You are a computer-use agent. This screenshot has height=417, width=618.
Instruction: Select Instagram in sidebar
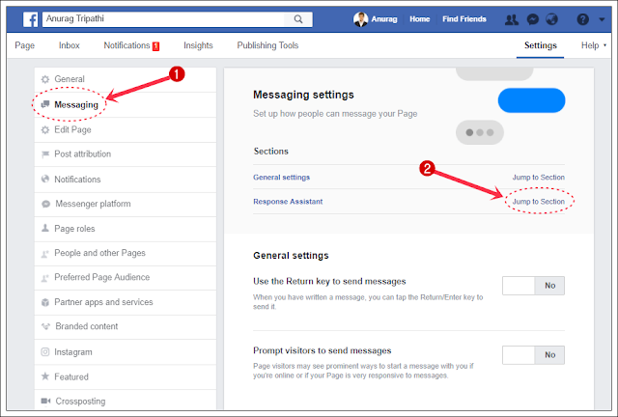126,352
